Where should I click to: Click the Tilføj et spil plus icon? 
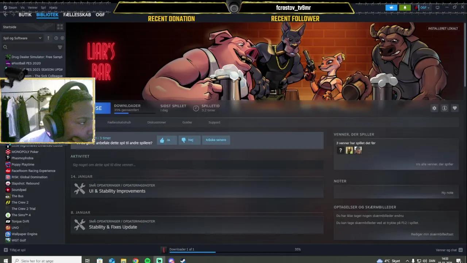click(5, 250)
